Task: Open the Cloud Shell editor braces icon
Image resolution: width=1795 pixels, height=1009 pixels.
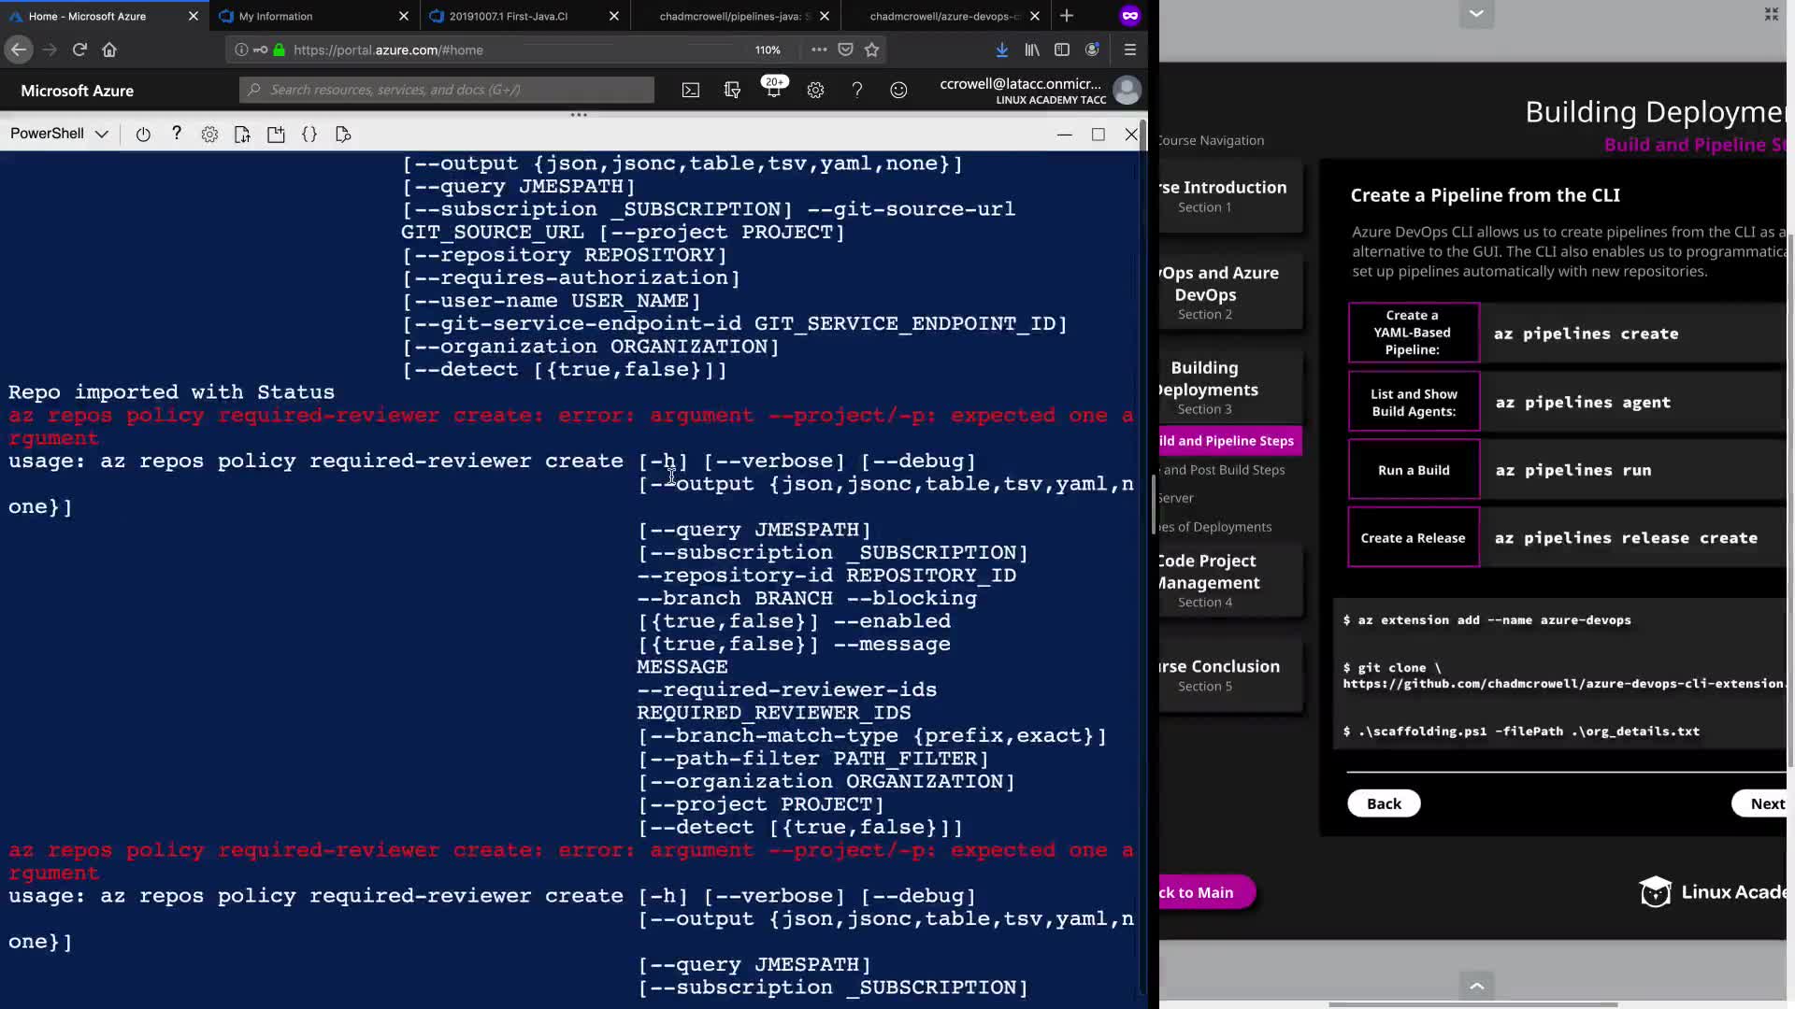Action: (x=309, y=135)
